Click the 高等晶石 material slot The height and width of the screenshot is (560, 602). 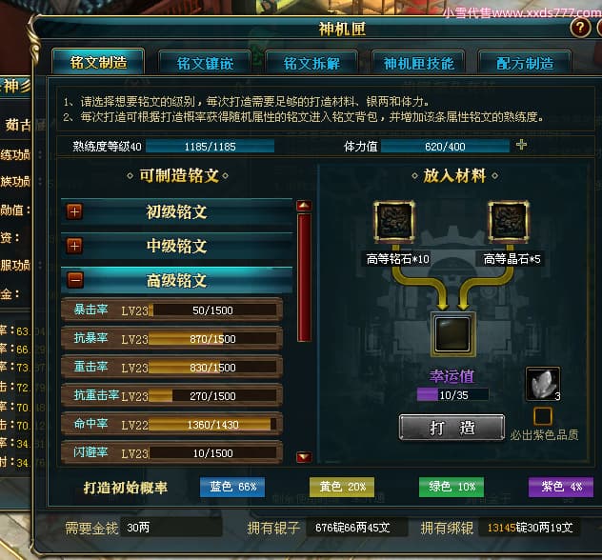tap(509, 222)
